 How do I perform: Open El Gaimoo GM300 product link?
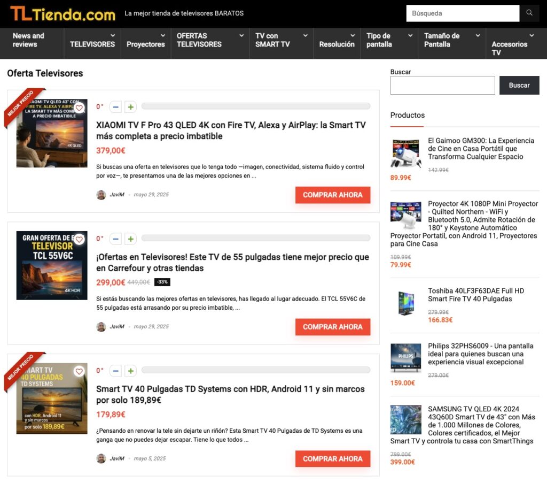click(x=481, y=149)
